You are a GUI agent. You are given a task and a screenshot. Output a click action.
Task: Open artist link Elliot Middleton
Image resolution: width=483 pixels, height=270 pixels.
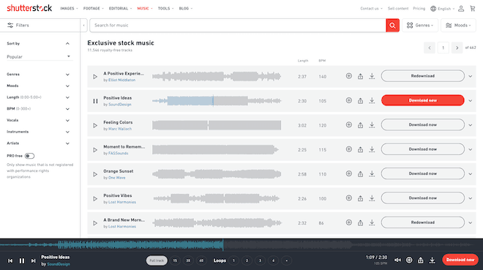121,80
